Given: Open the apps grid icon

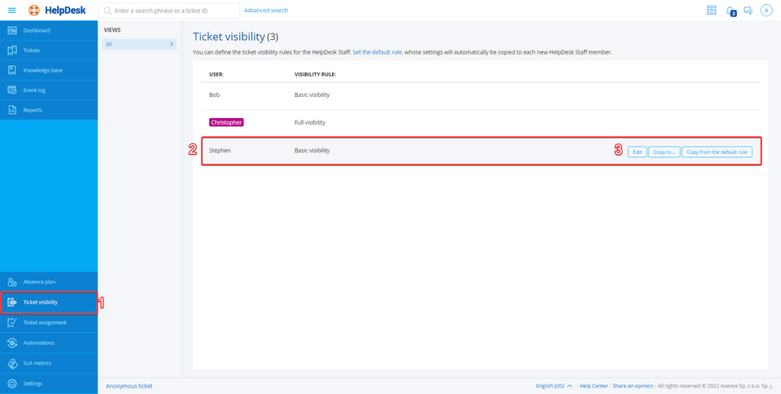Looking at the screenshot, I should coord(711,11).
